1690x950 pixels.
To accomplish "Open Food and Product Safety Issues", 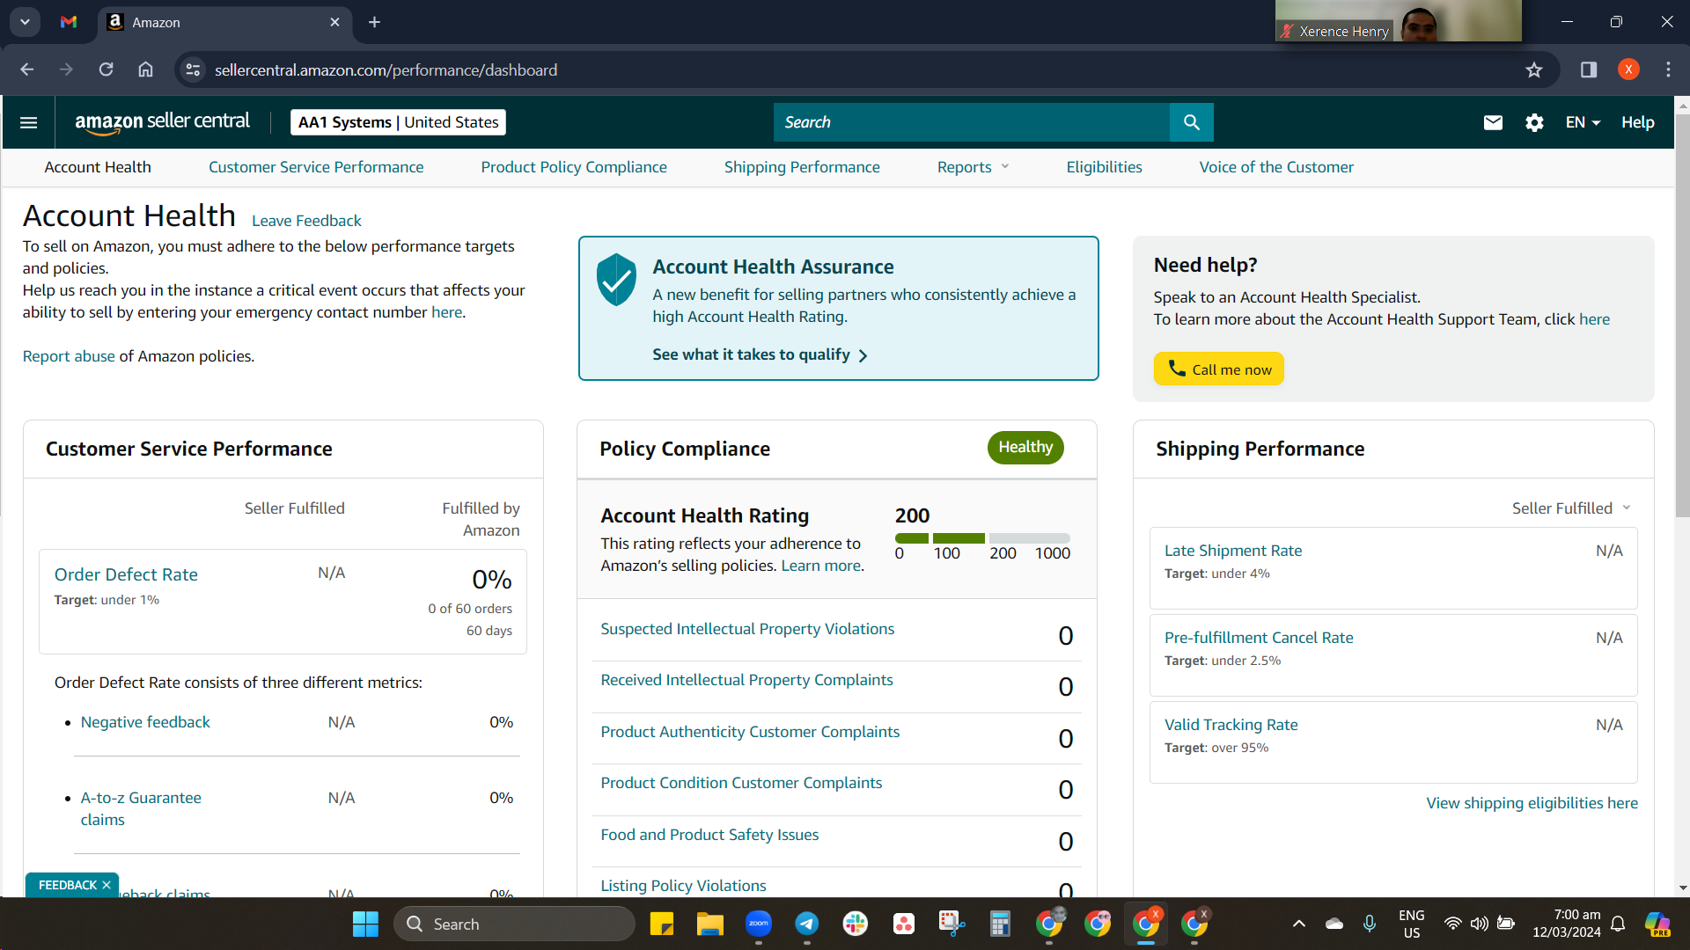I will [709, 835].
